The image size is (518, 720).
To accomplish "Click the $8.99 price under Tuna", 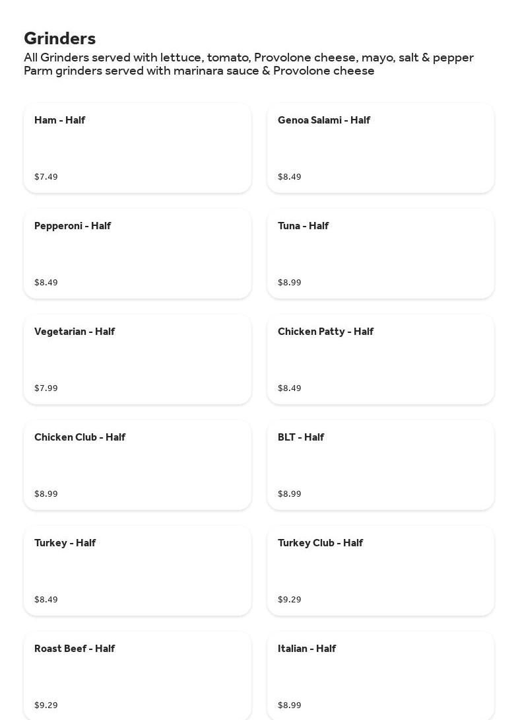I will [x=290, y=283].
